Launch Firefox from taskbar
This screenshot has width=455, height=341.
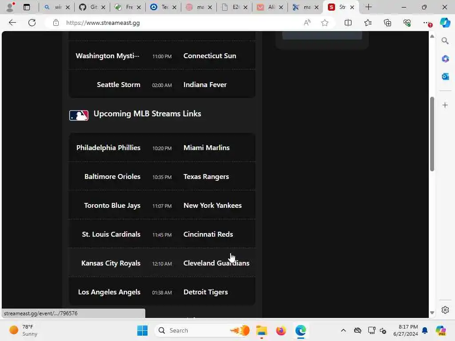click(x=281, y=330)
